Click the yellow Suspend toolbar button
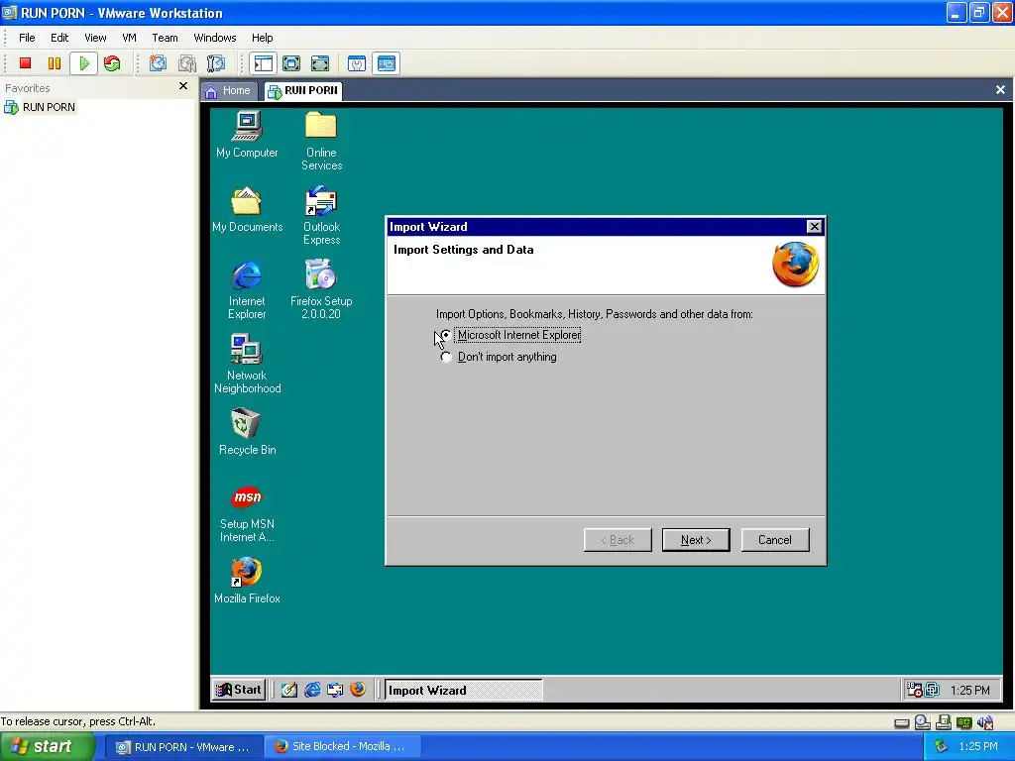 (55, 63)
